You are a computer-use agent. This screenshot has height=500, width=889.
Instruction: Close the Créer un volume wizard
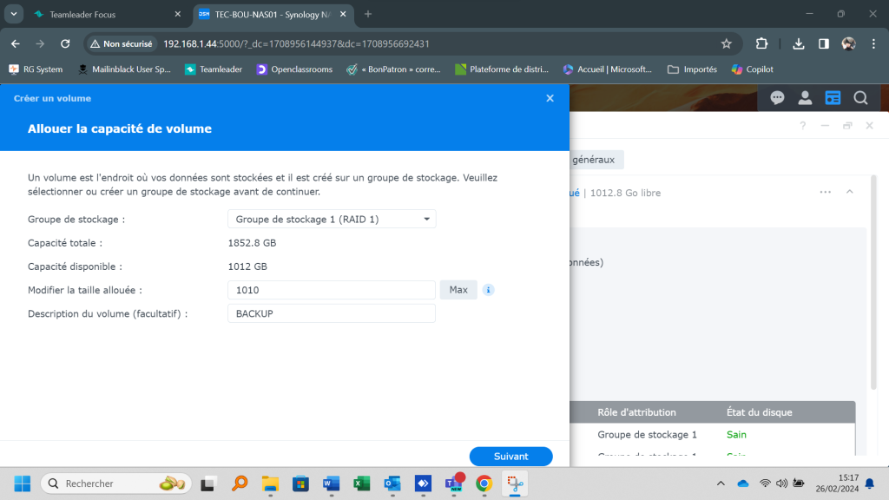click(x=550, y=99)
